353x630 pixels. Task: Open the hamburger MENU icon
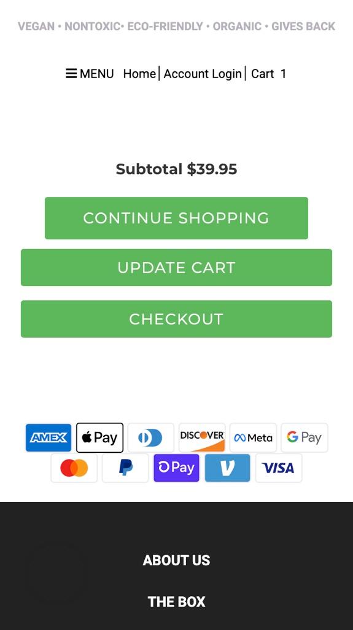pos(71,74)
